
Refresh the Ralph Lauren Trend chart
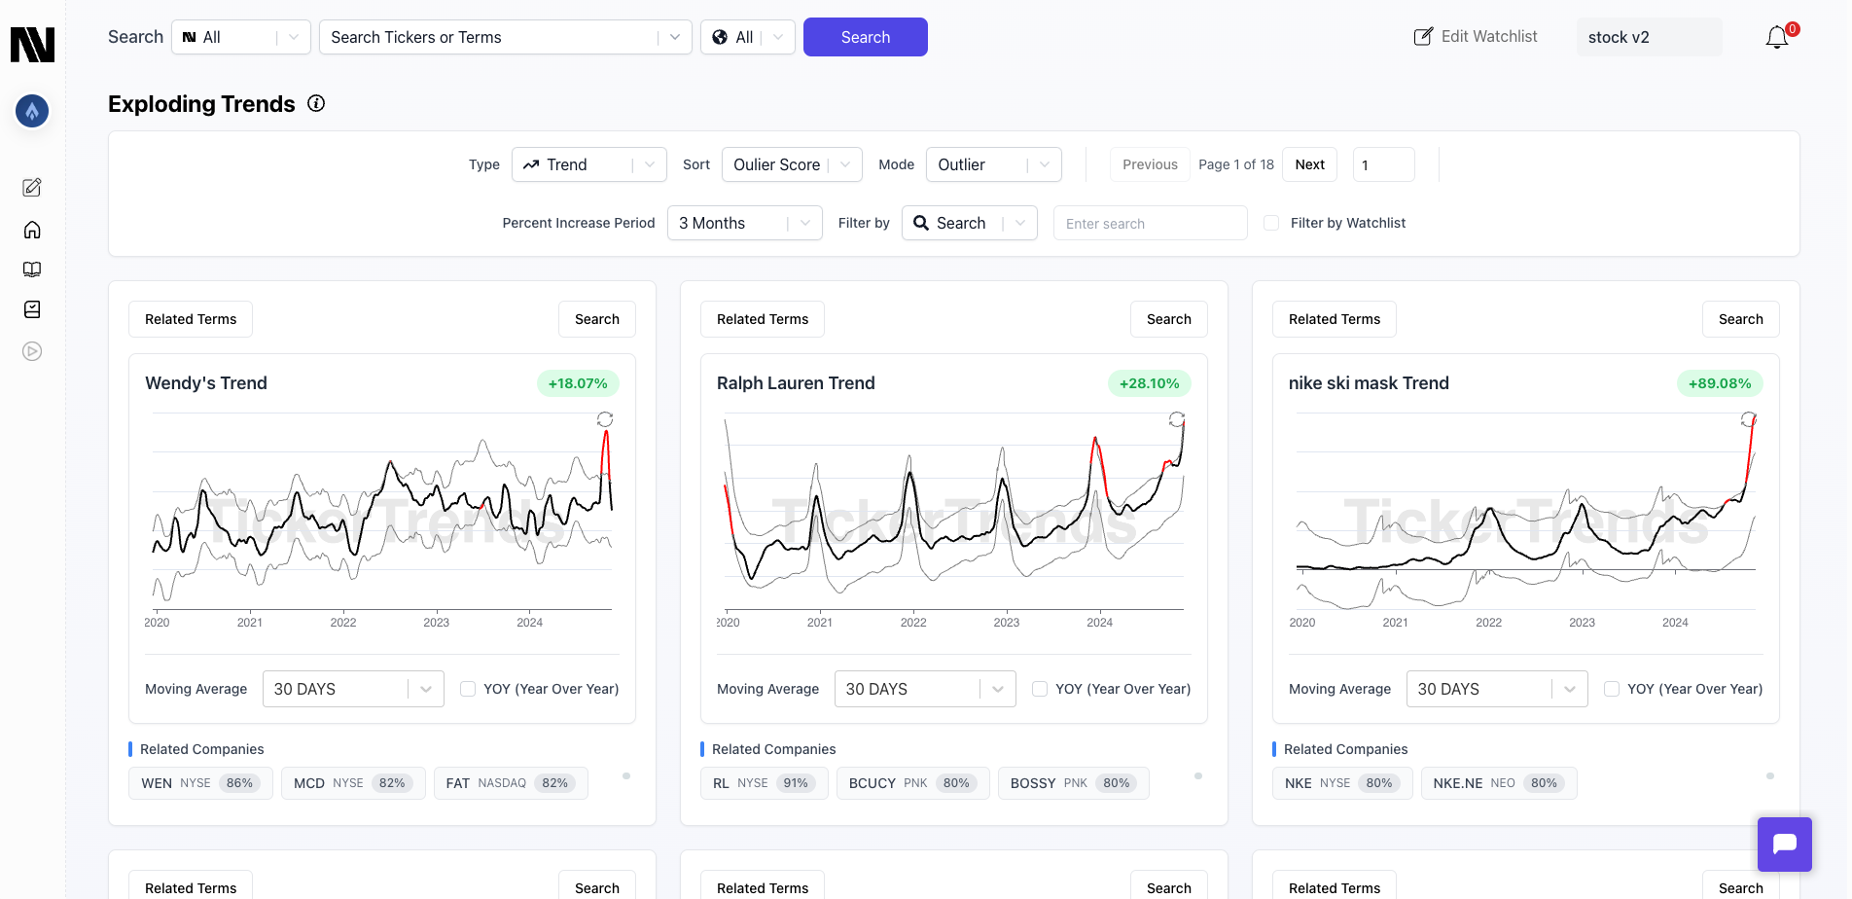tap(1177, 419)
